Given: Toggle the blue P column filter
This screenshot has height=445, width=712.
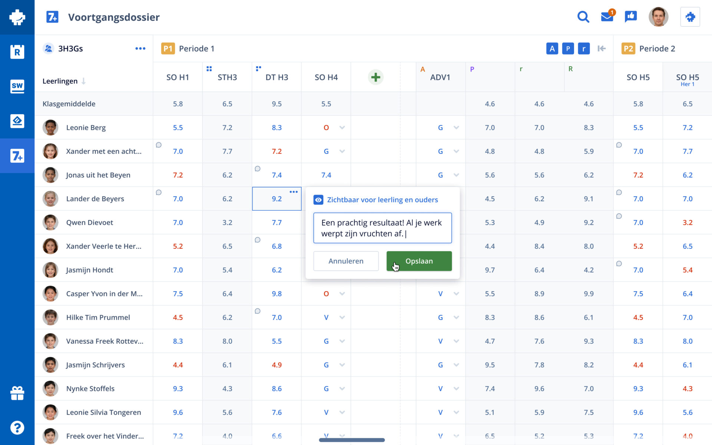Looking at the screenshot, I should 568,49.
